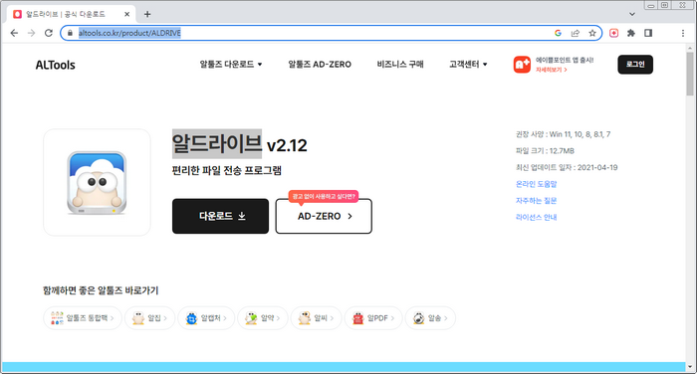Click the 자세히보기 link
Screen dimensions: 697x374
pyautogui.click(x=552, y=70)
